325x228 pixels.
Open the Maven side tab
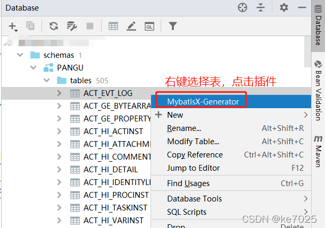click(318, 152)
